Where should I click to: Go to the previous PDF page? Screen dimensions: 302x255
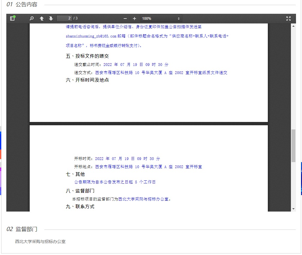[x=42, y=19]
